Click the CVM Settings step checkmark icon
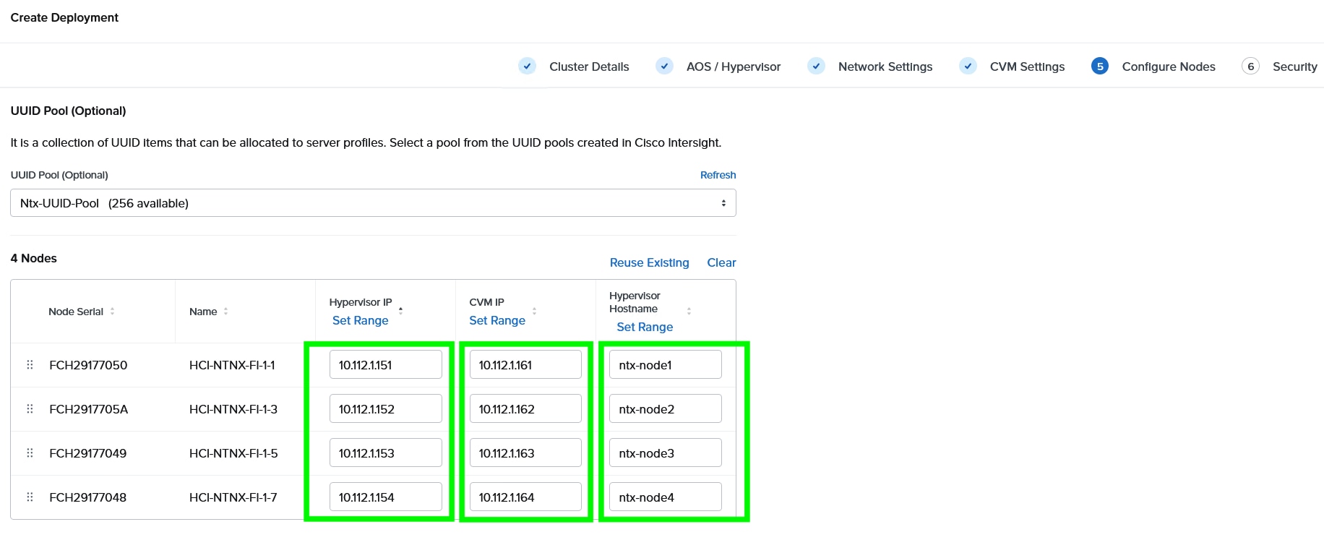The height and width of the screenshot is (540, 1324). coord(968,67)
